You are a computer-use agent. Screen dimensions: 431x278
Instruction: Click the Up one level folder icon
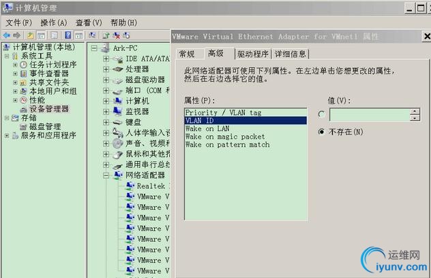(x=30, y=35)
